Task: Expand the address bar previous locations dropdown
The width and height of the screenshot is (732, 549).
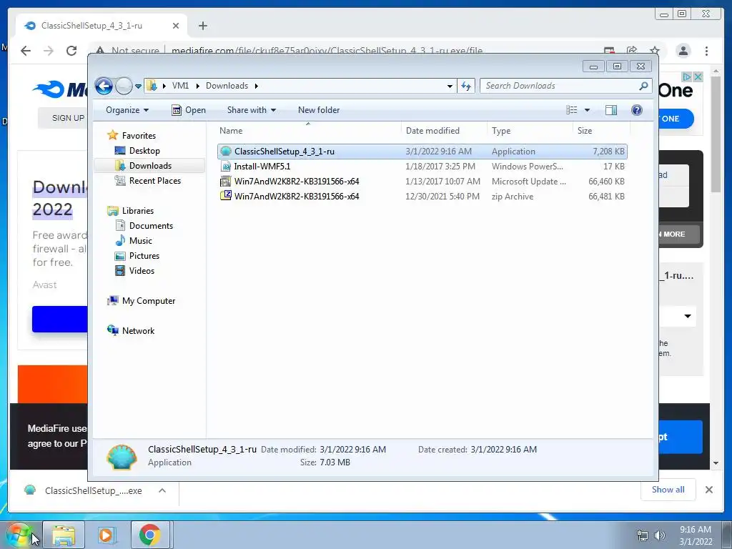Action: coord(450,86)
